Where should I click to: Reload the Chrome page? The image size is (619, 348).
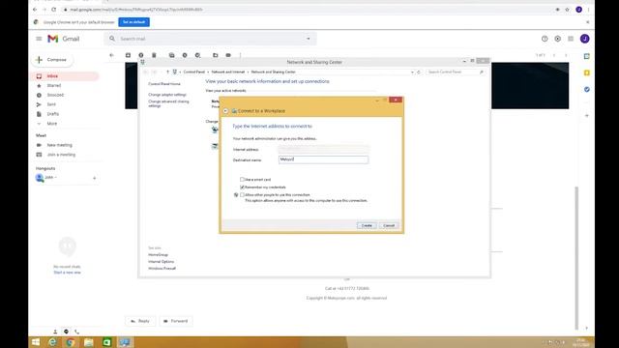pyautogui.click(x=54, y=9)
